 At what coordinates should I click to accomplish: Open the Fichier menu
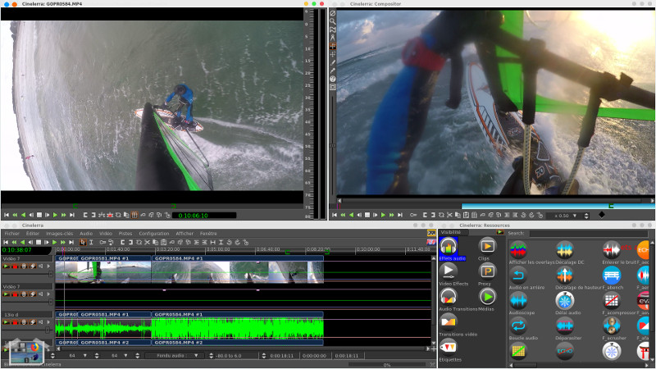(11, 233)
